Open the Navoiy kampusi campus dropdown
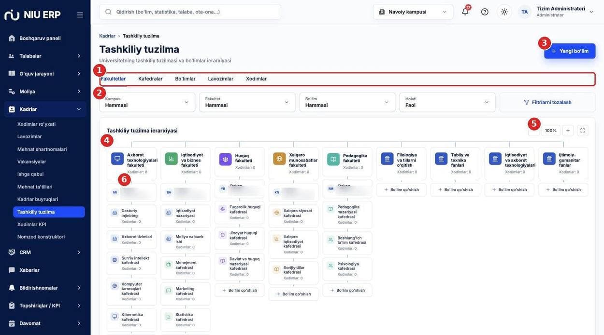 coord(413,12)
